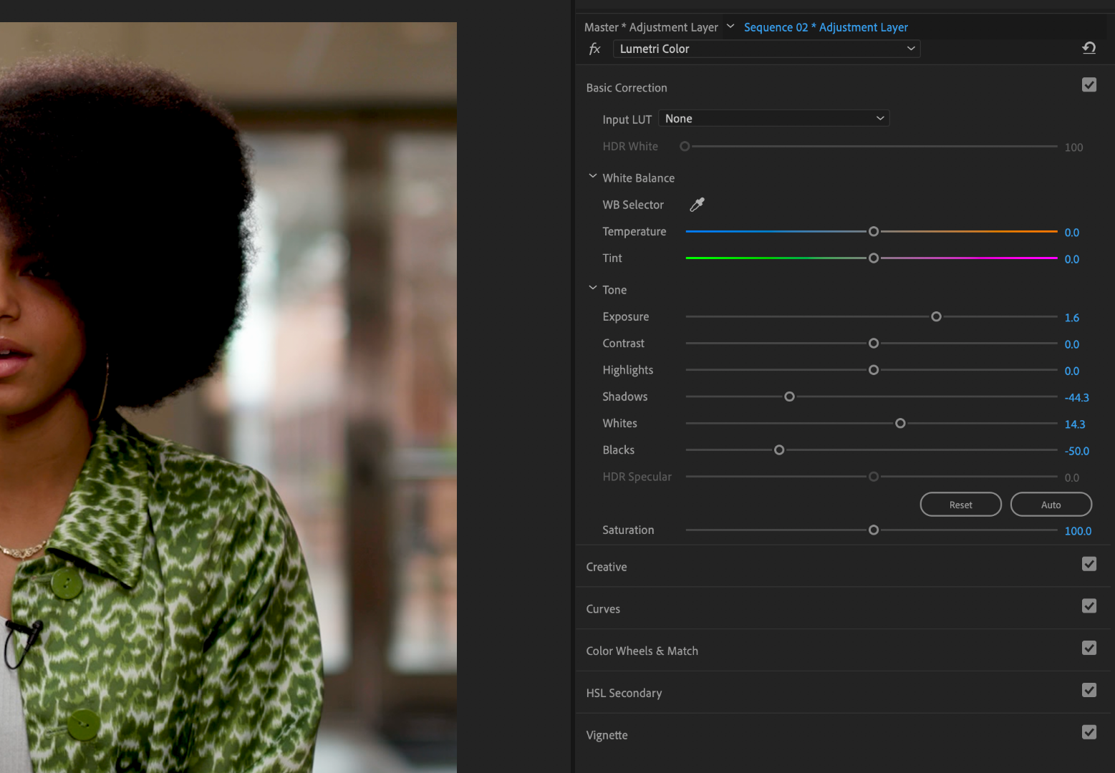Click the Highlights value 0.0
The height and width of the screenshot is (773, 1115).
[x=1071, y=371]
